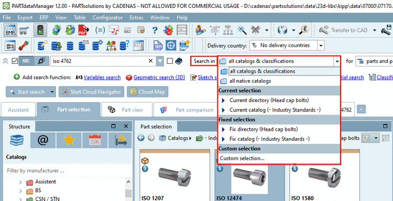
Task: Click the red wrench tool icon
Action: 23,46
